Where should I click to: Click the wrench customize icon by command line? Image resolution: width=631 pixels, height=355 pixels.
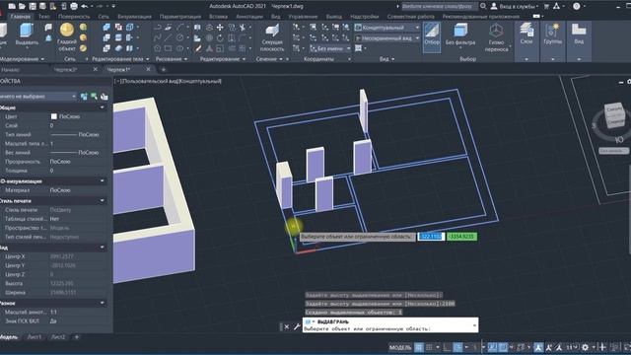(297, 326)
